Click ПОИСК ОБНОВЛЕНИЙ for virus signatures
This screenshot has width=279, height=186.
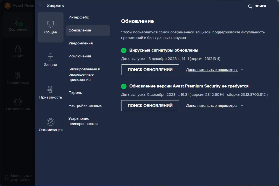(x=150, y=70)
